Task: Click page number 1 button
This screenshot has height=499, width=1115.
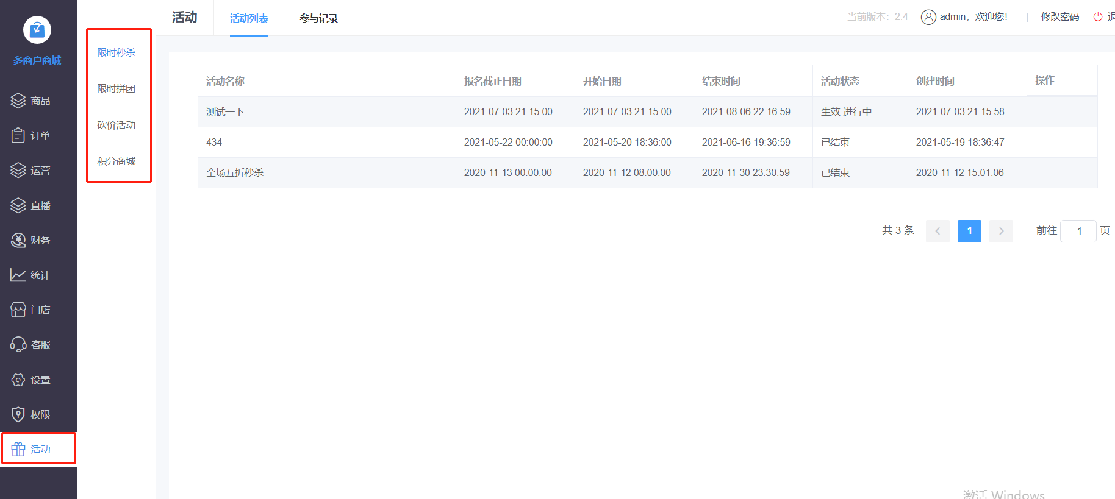Action: point(969,231)
